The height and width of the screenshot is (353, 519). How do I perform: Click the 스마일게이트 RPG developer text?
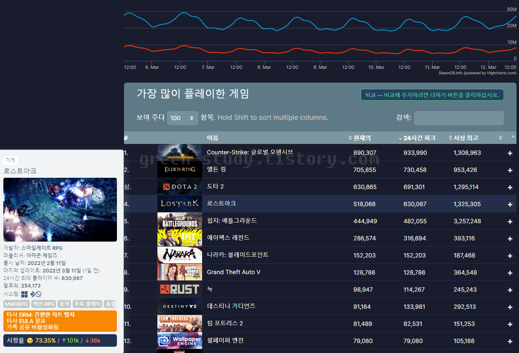point(42,248)
